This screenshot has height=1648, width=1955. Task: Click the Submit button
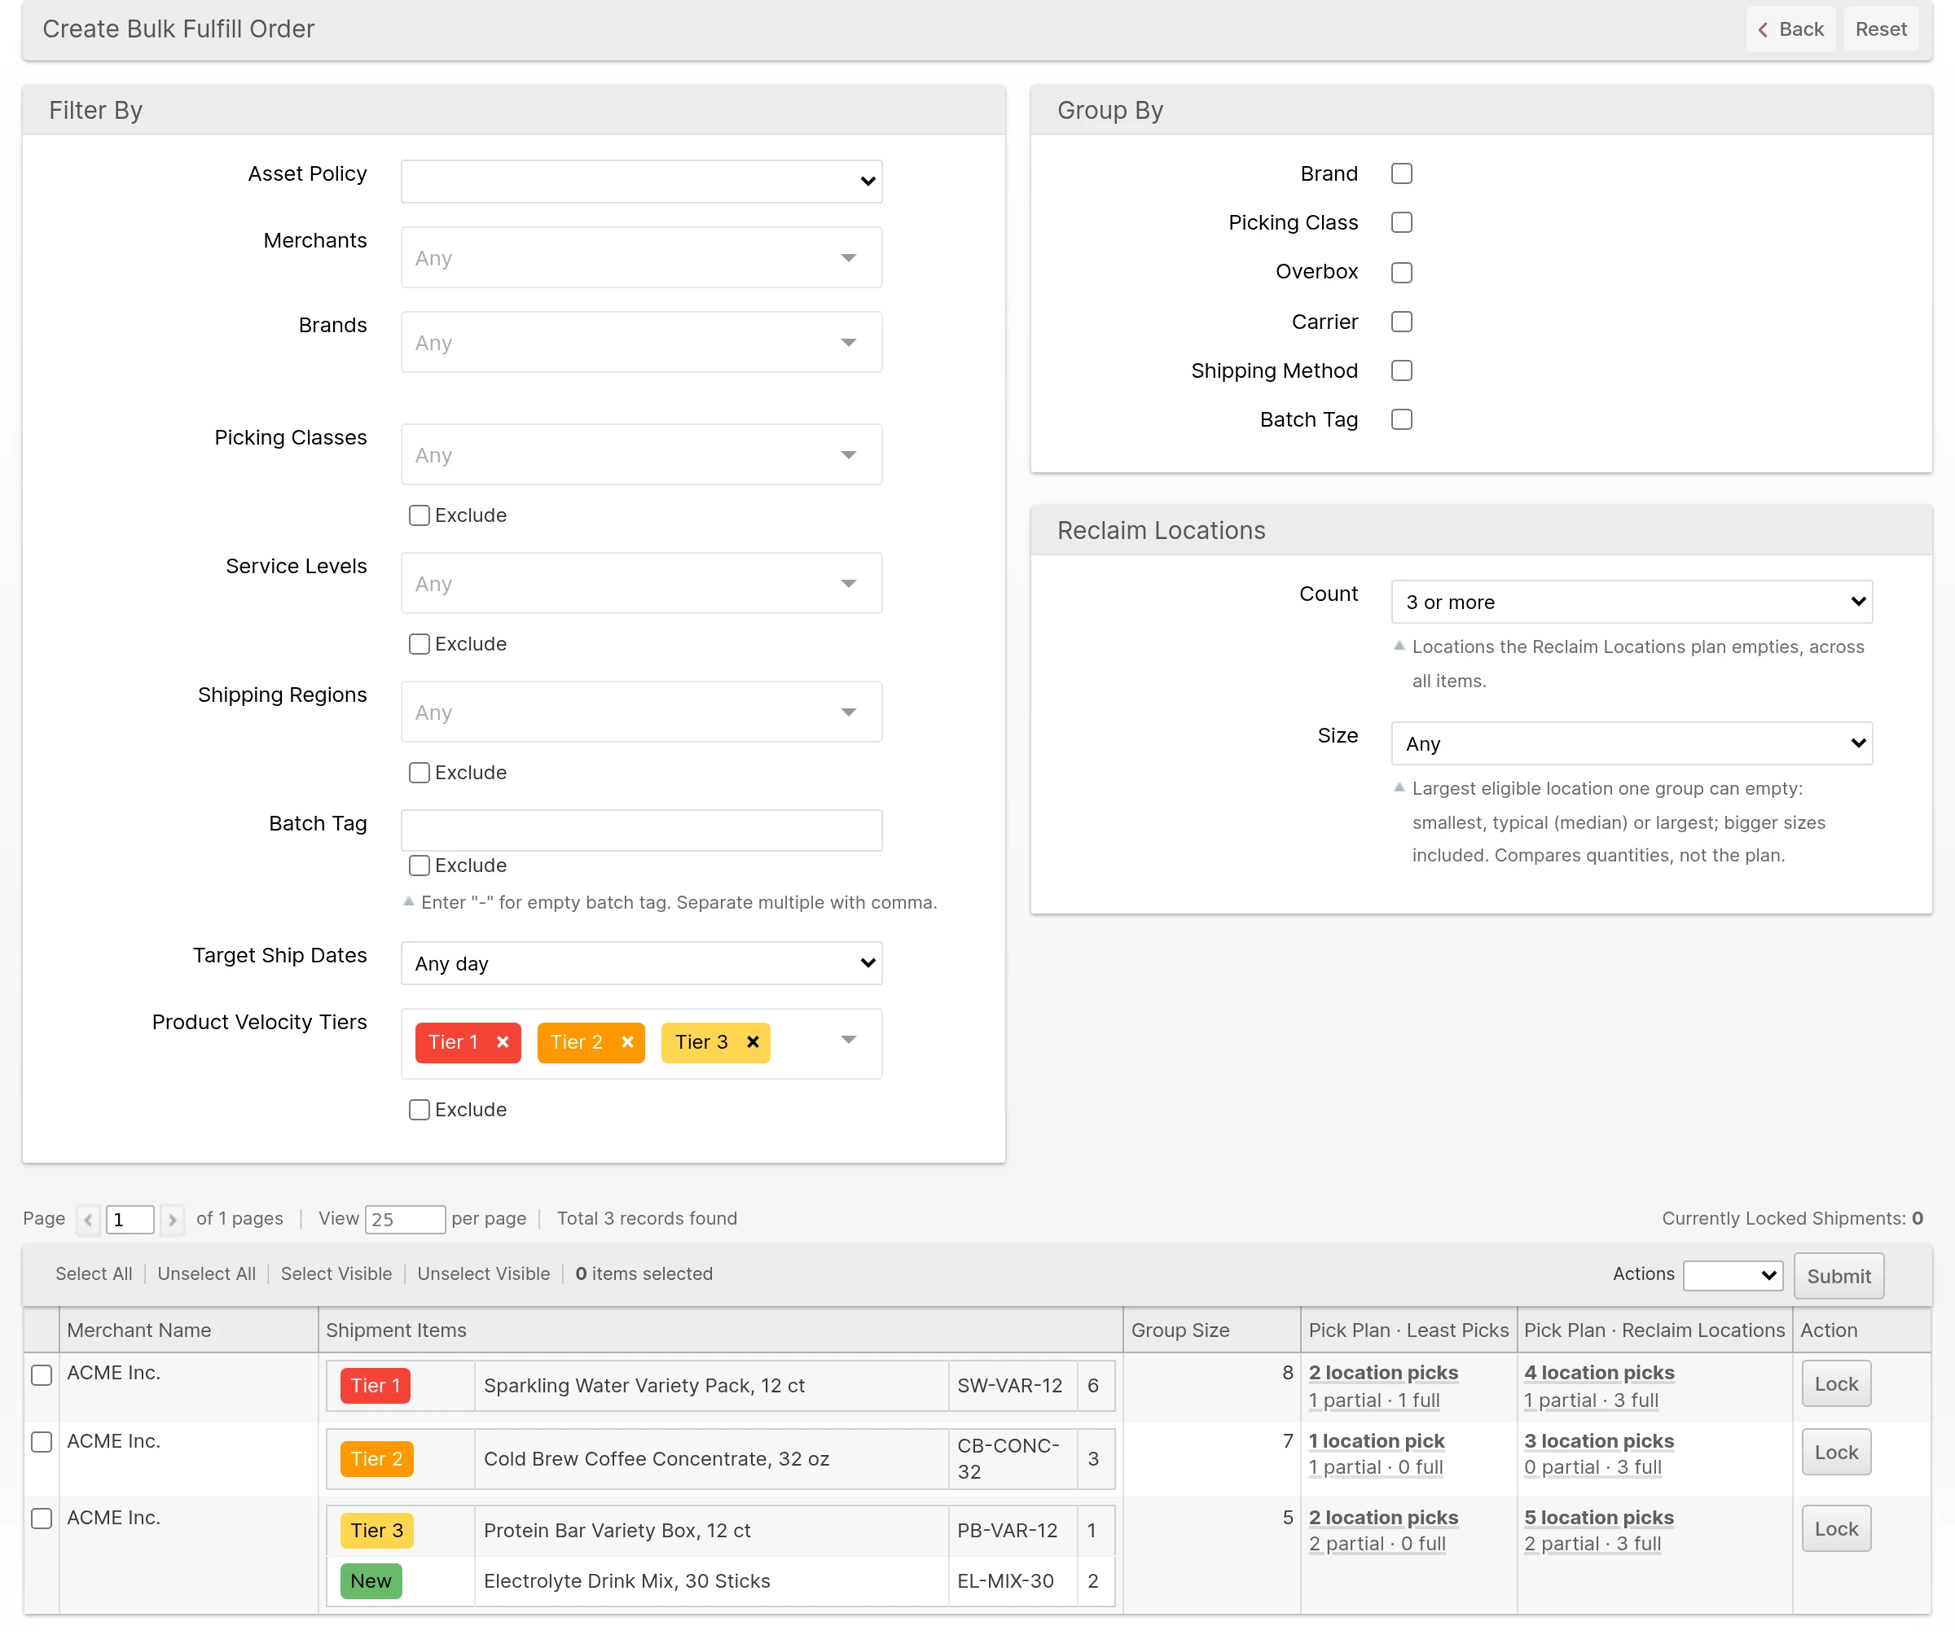point(1839,1276)
